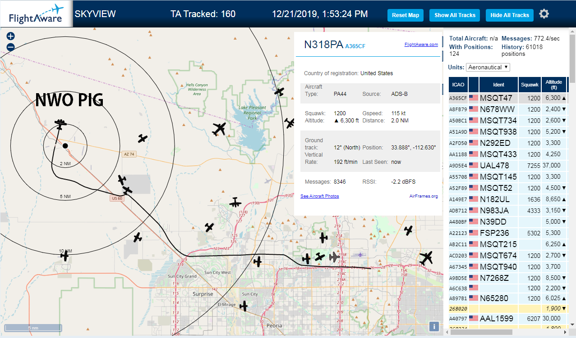Select the aircraft icon above Sun City
Screen dimensions: 576x338
tap(258, 261)
